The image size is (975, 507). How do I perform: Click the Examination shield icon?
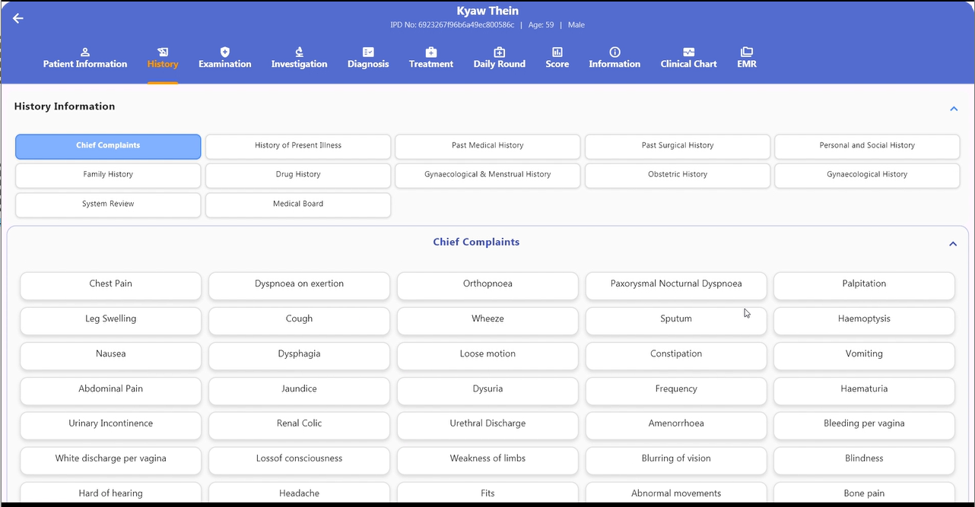(x=225, y=52)
